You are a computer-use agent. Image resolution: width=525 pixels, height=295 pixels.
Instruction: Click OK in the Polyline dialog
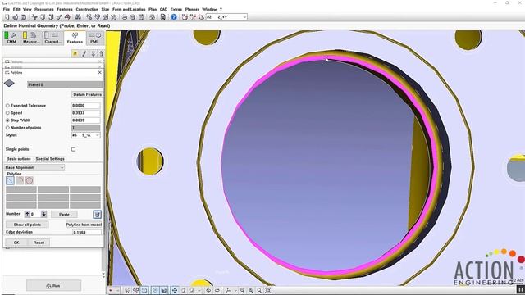[16, 243]
